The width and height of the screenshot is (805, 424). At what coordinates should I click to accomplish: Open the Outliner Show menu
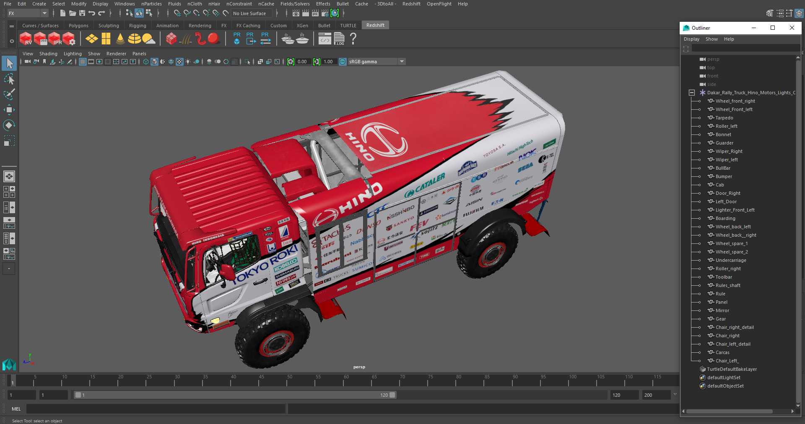(712, 39)
